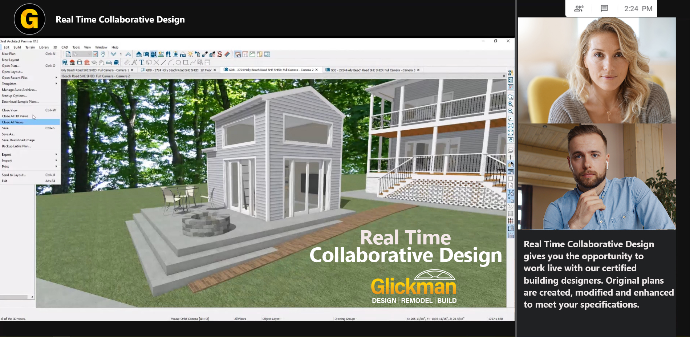
Task: Select the draw arc CAD tool
Action: [x=171, y=62]
